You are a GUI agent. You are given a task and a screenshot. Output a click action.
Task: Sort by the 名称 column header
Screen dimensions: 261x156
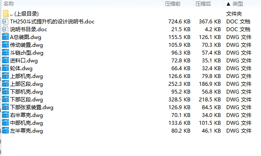pos(9,3)
